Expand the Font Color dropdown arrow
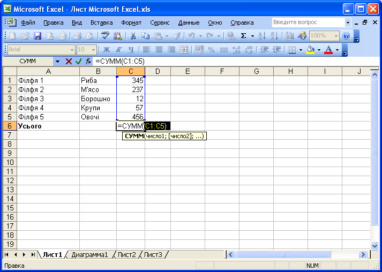This screenshot has height=272, width=382. pyautogui.click(x=337, y=50)
